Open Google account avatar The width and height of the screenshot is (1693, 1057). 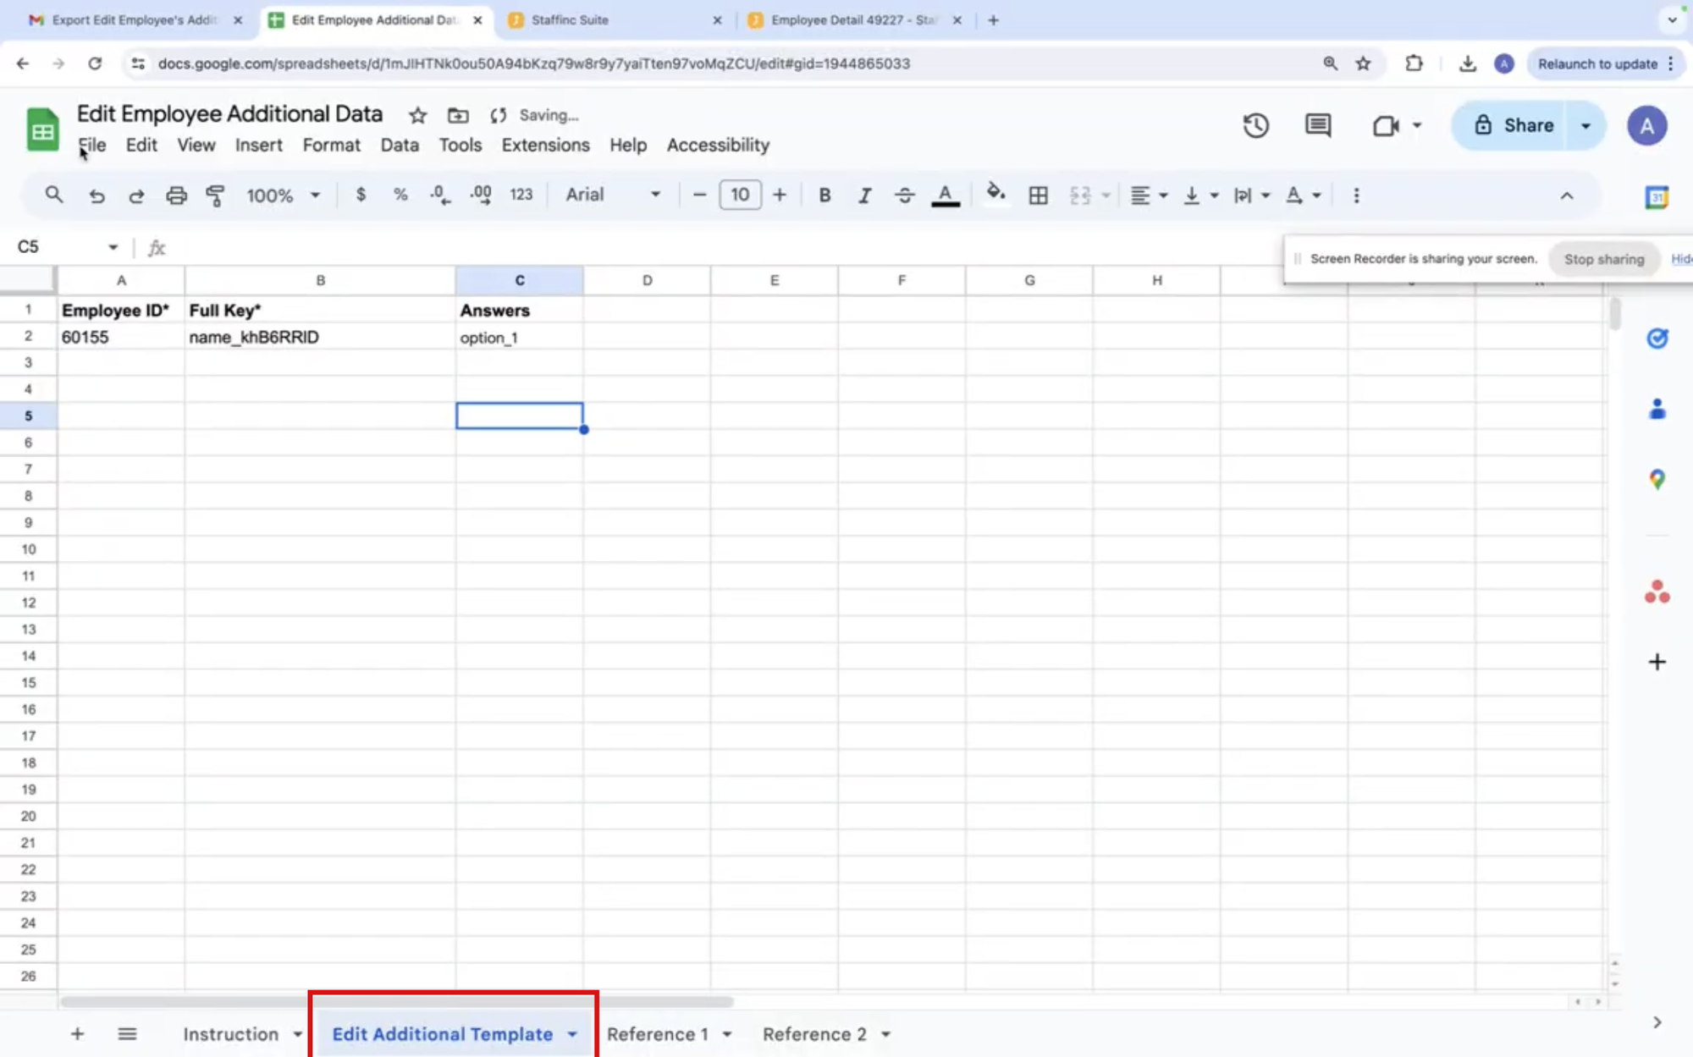point(1646,125)
